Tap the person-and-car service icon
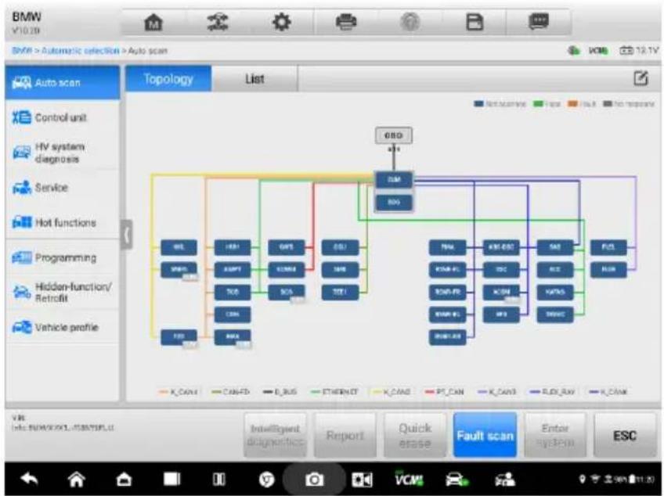This screenshot has width=664, height=496. (x=505, y=480)
